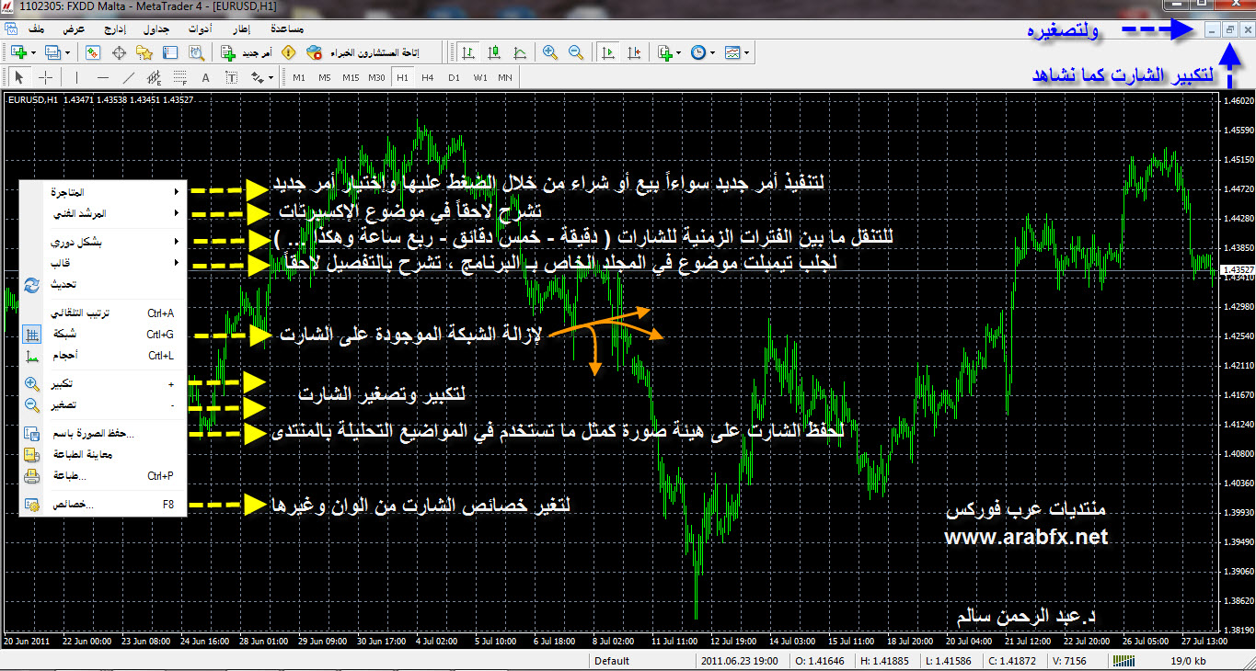
Task: Open the New Chart toolbar icon
Action: (18, 52)
